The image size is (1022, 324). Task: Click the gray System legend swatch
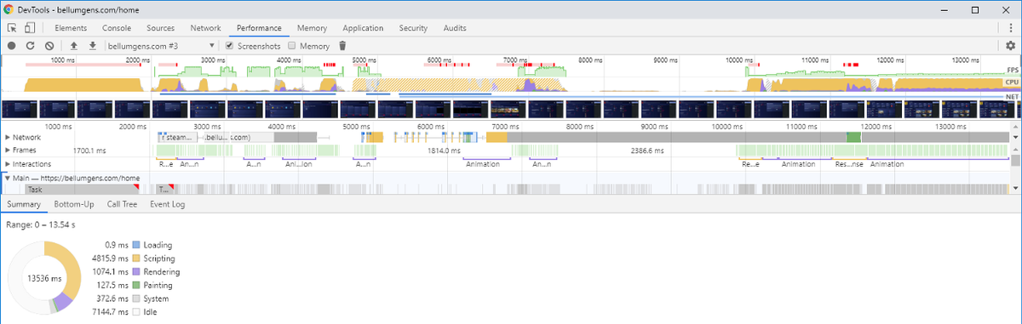pyautogui.click(x=136, y=298)
